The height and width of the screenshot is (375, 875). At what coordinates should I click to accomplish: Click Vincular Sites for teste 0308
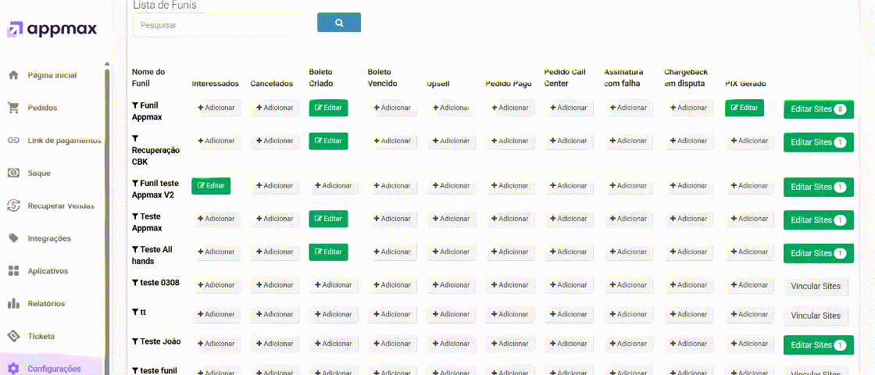816,286
